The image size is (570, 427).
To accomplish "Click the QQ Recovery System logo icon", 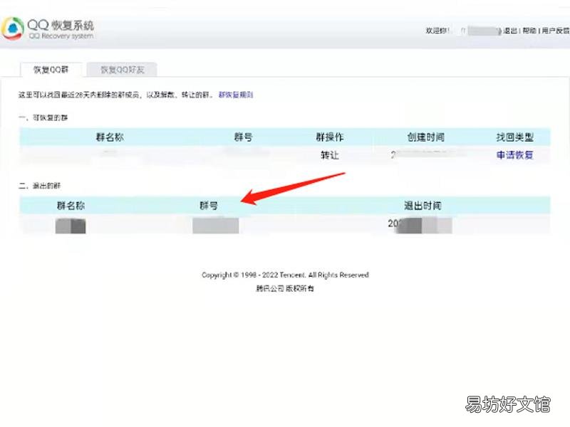I will 13,28.
